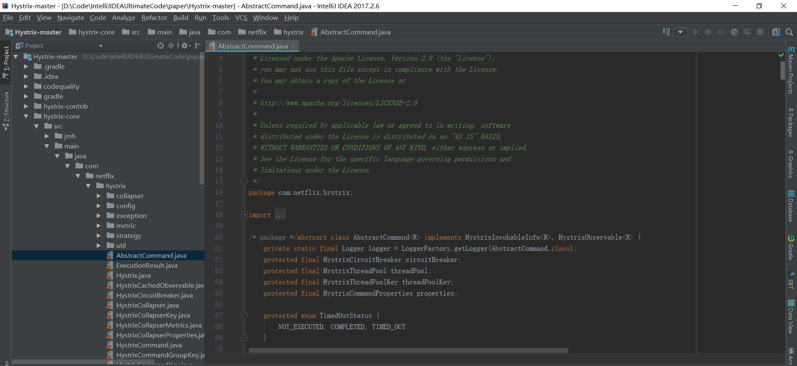Click the main breadcrumb in navigation bar

[x=160, y=32]
